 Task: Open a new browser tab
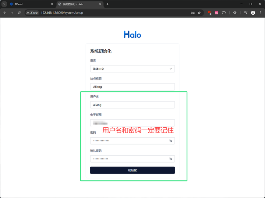[107, 4]
